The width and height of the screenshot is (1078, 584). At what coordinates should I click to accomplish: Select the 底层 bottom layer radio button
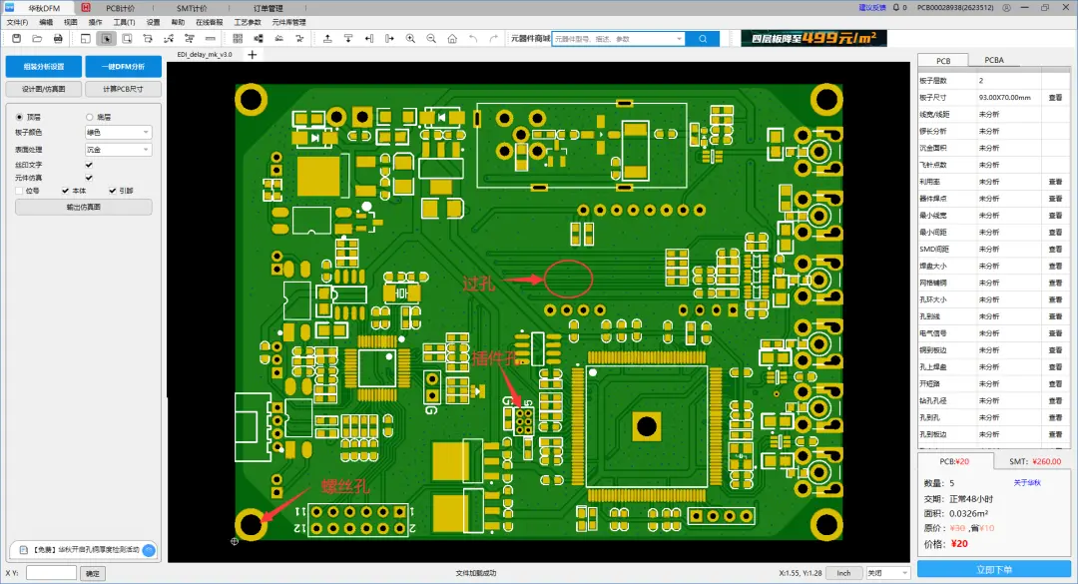(x=90, y=117)
